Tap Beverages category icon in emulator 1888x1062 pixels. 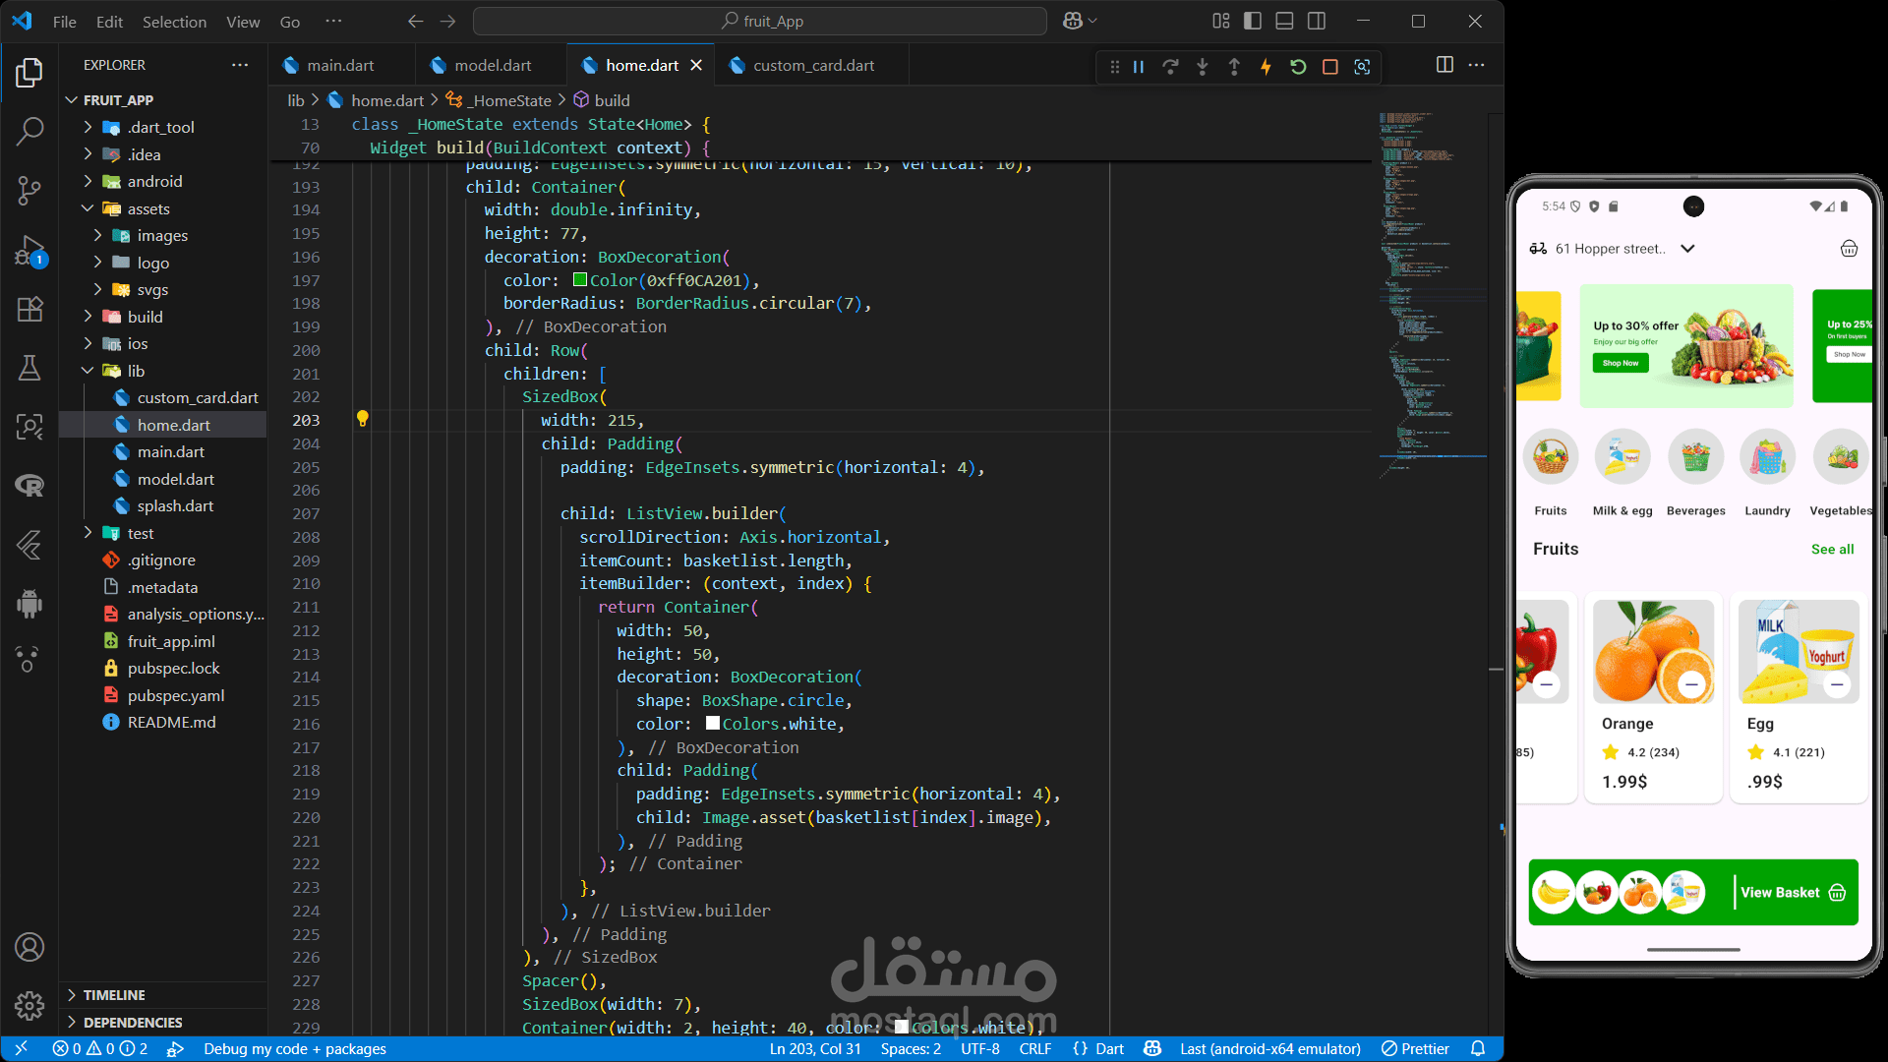pos(1695,457)
